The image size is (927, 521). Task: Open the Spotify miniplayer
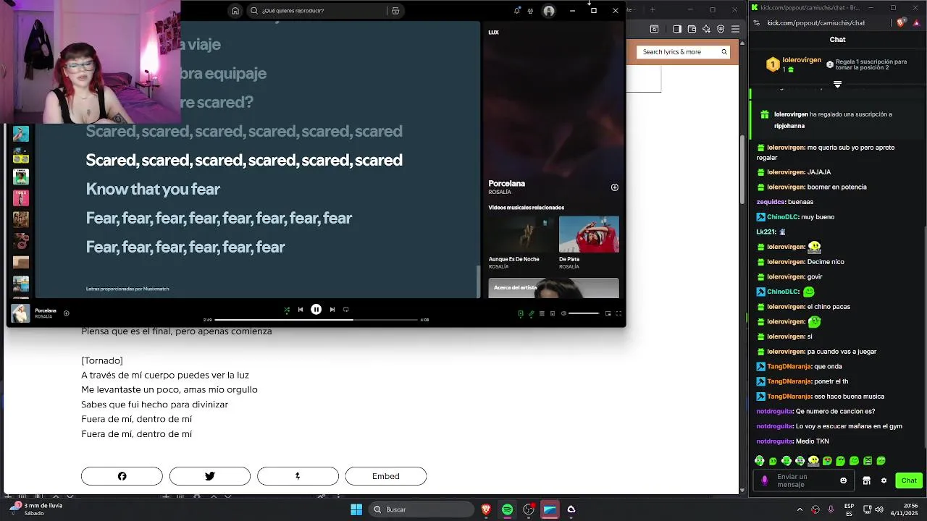point(608,313)
